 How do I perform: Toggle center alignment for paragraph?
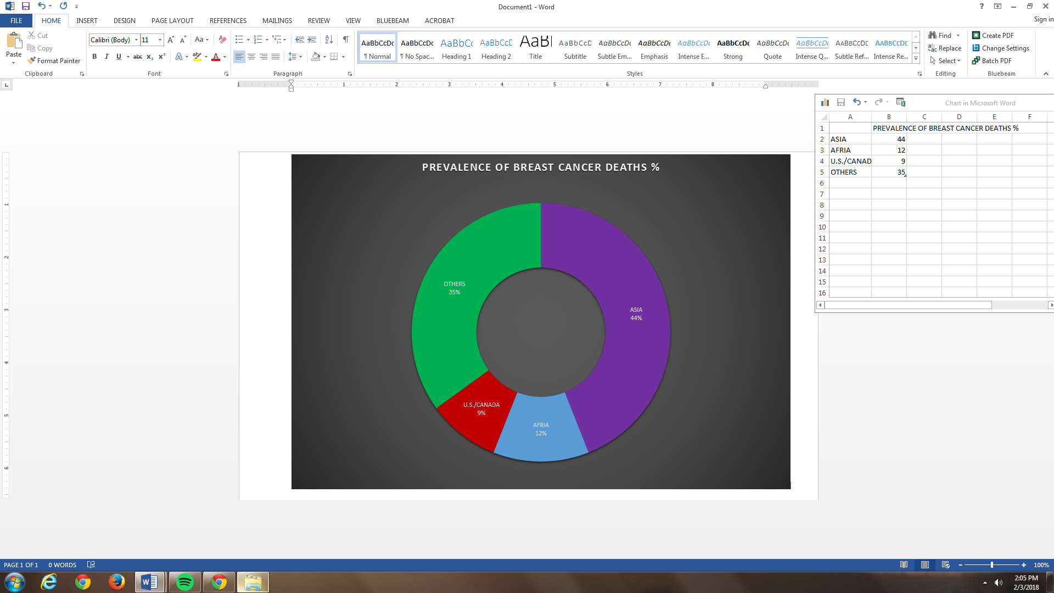pos(251,57)
